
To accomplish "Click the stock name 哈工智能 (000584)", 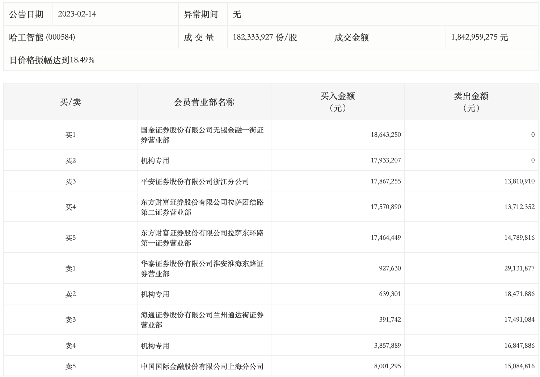I will [x=42, y=37].
